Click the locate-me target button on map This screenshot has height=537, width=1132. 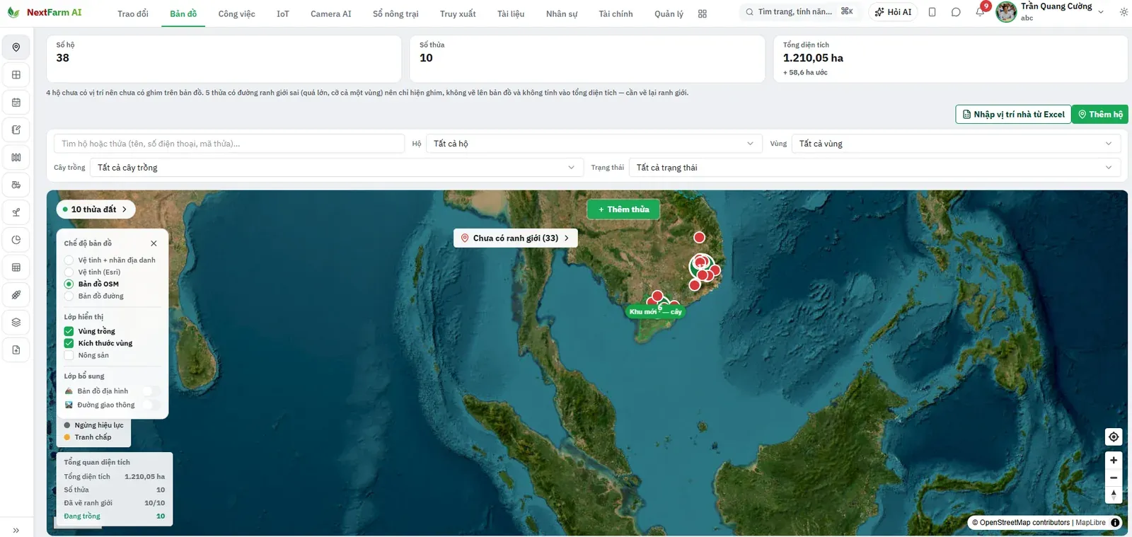coord(1114,437)
